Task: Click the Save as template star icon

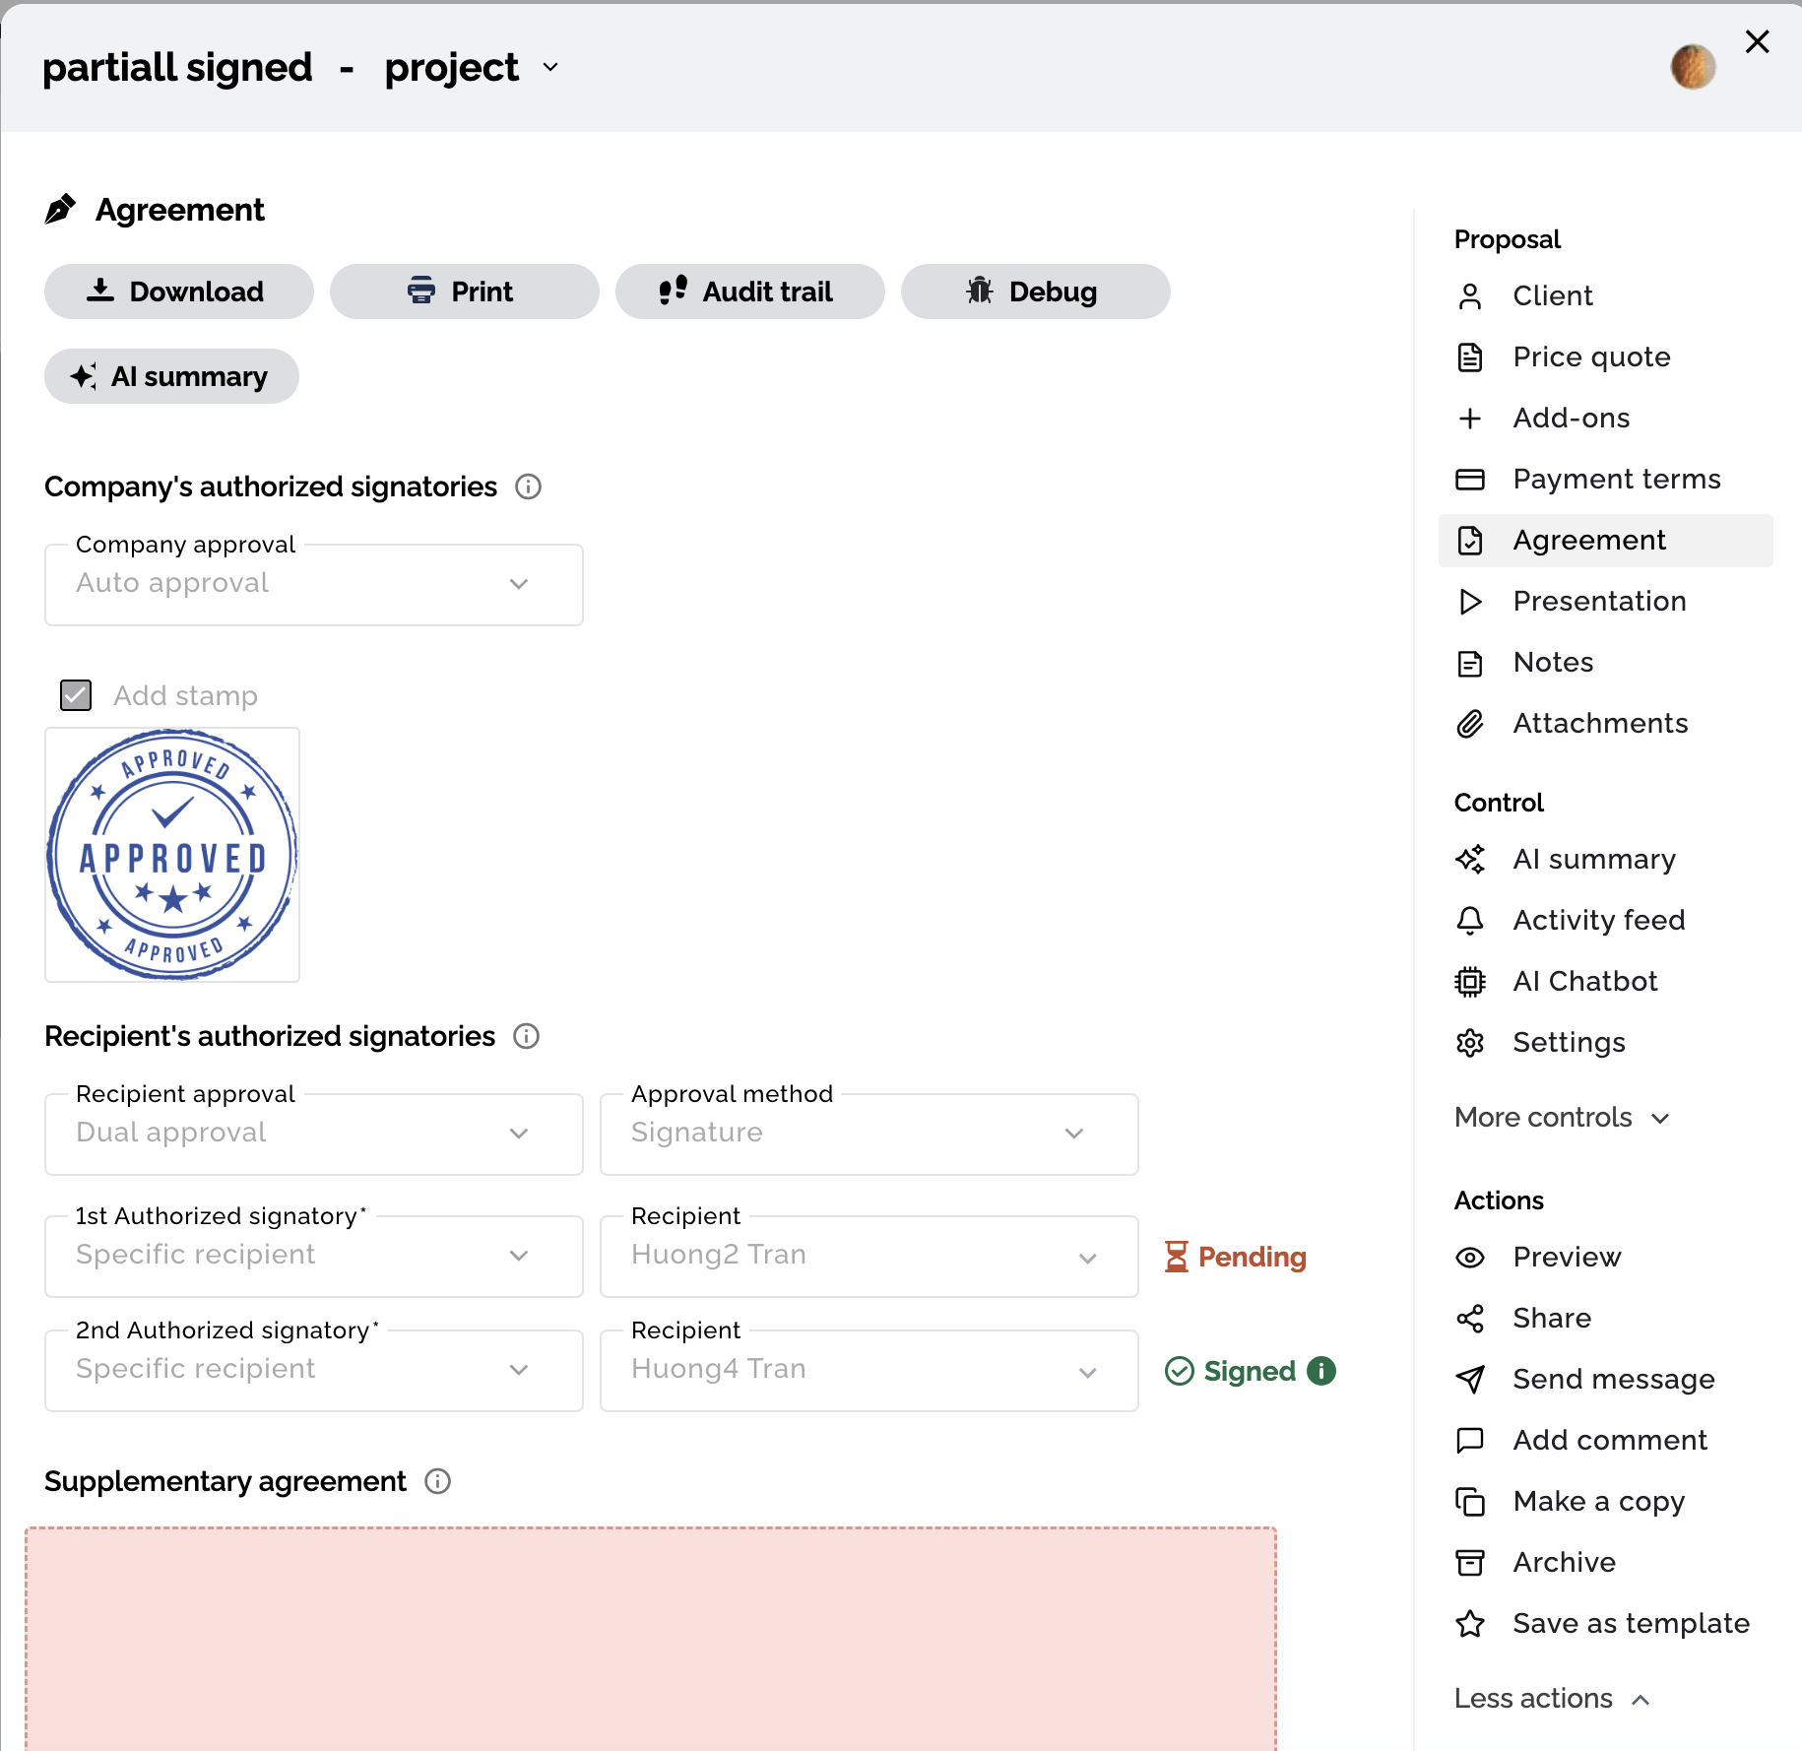Action: tap(1470, 1623)
